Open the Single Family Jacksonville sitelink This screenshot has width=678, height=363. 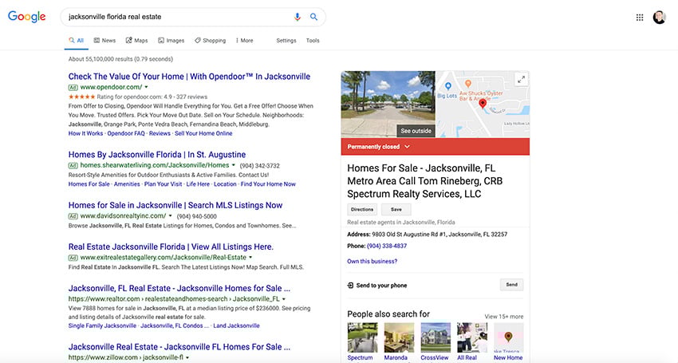pos(102,326)
